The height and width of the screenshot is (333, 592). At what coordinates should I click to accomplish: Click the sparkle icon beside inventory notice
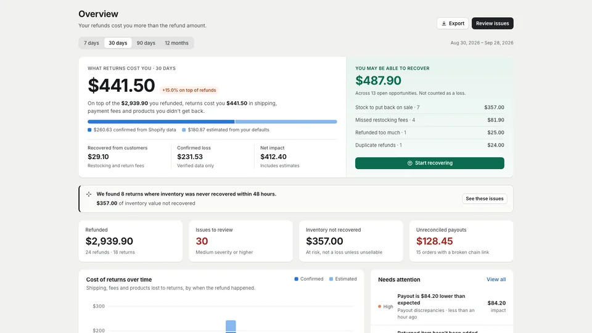pos(89,194)
